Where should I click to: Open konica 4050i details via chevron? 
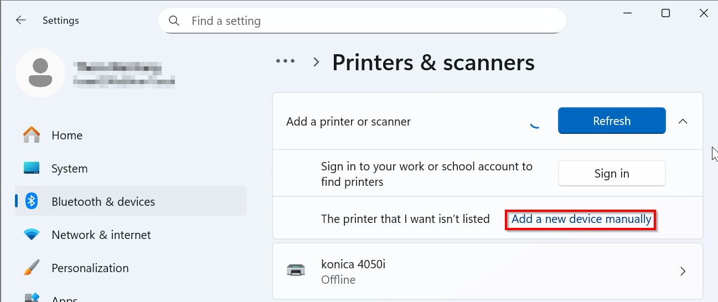pos(683,271)
